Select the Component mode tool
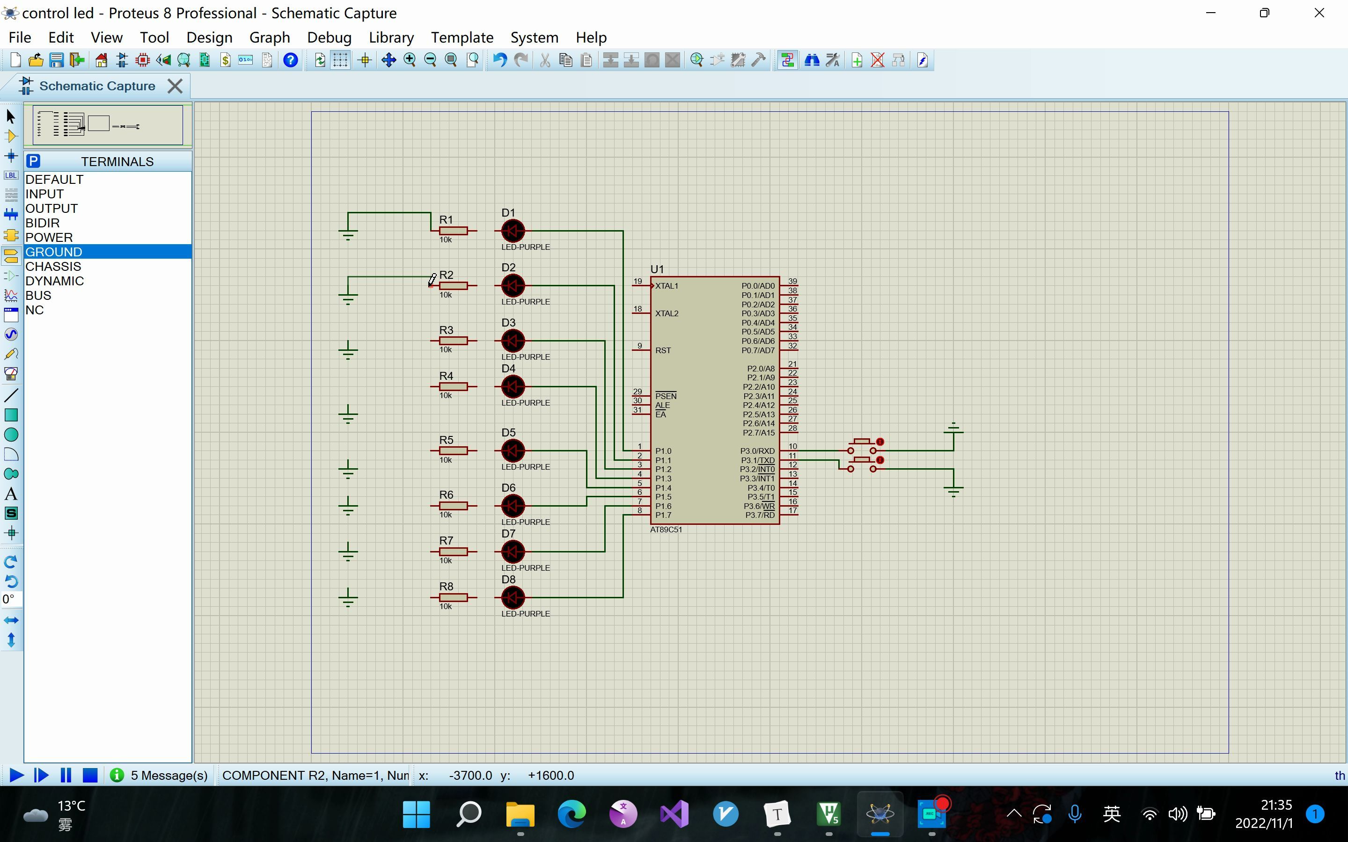 (x=11, y=136)
